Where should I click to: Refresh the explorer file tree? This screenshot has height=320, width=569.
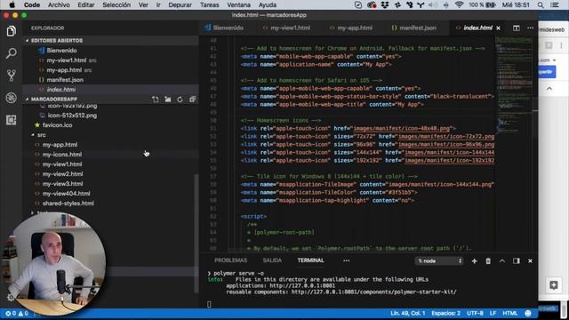point(180,99)
